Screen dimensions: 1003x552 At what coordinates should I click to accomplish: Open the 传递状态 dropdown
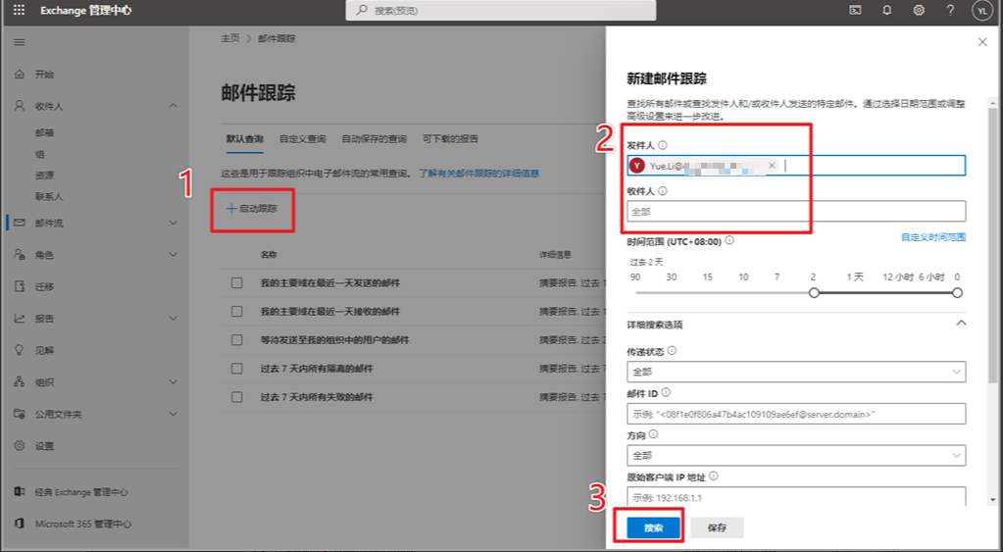point(795,373)
